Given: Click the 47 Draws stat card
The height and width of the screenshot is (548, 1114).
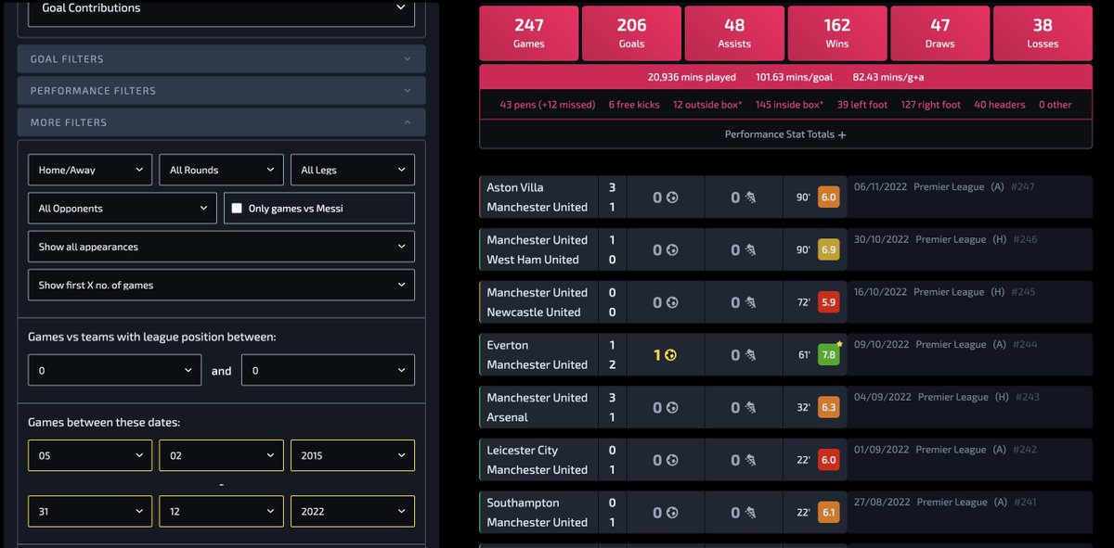Looking at the screenshot, I should (x=939, y=33).
